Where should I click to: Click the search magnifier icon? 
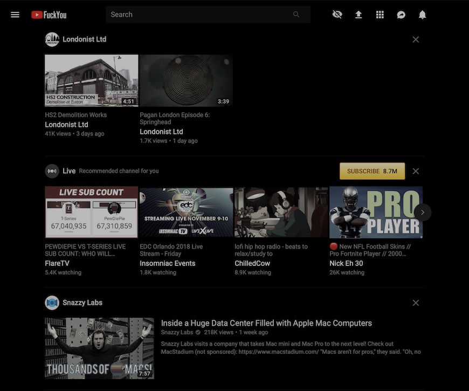(x=296, y=15)
